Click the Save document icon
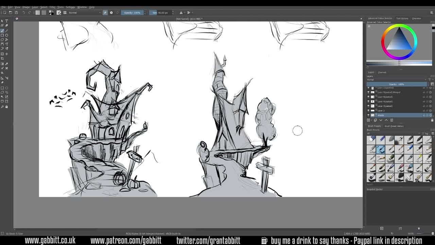Viewport: 435px width, 245px height. point(16,13)
